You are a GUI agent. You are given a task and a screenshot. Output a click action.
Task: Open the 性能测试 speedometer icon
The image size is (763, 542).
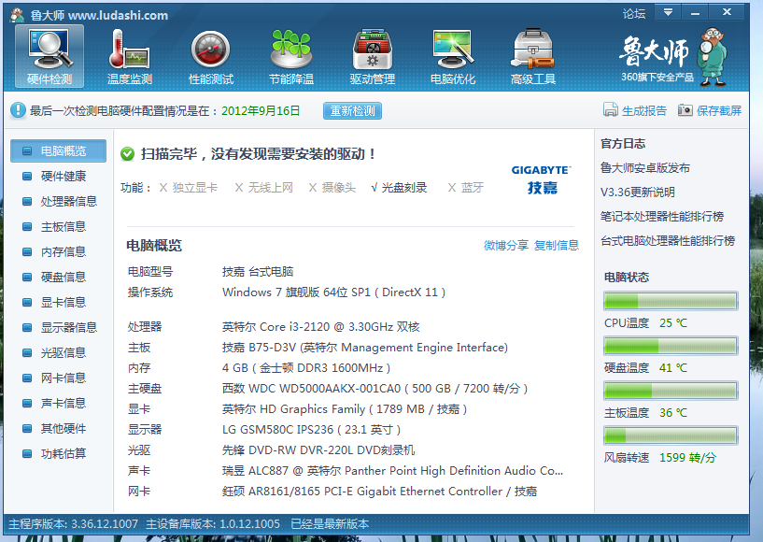click(211, 56)
